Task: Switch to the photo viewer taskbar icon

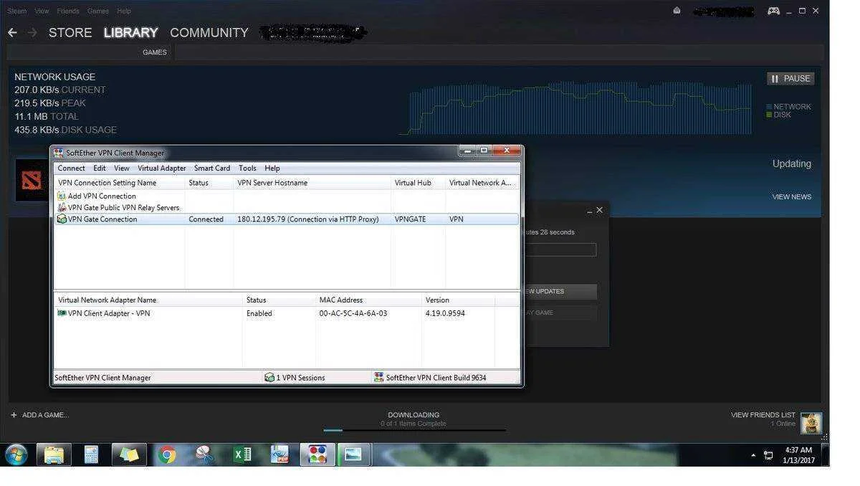Action: (353, 454)
